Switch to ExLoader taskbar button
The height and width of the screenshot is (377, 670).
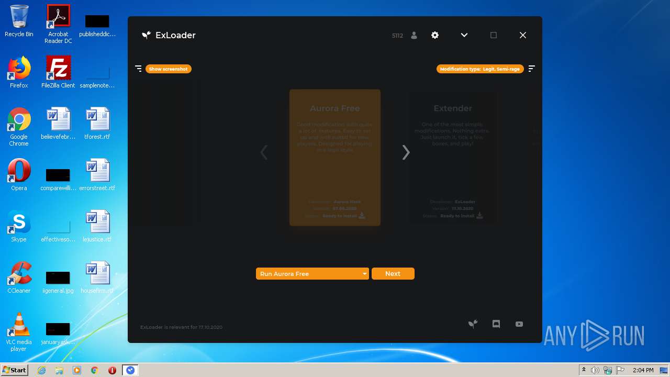point(130,370)
